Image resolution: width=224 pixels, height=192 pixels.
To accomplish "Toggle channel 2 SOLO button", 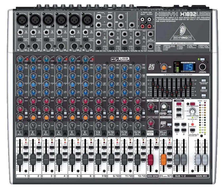I will [39, 147].
